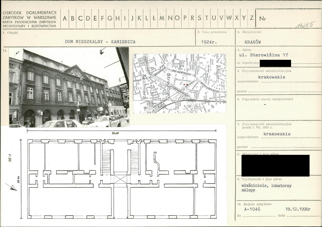Click the north arrow on the floor plan
This screenshot has width=322, height=227.
(x=12, y=187)
